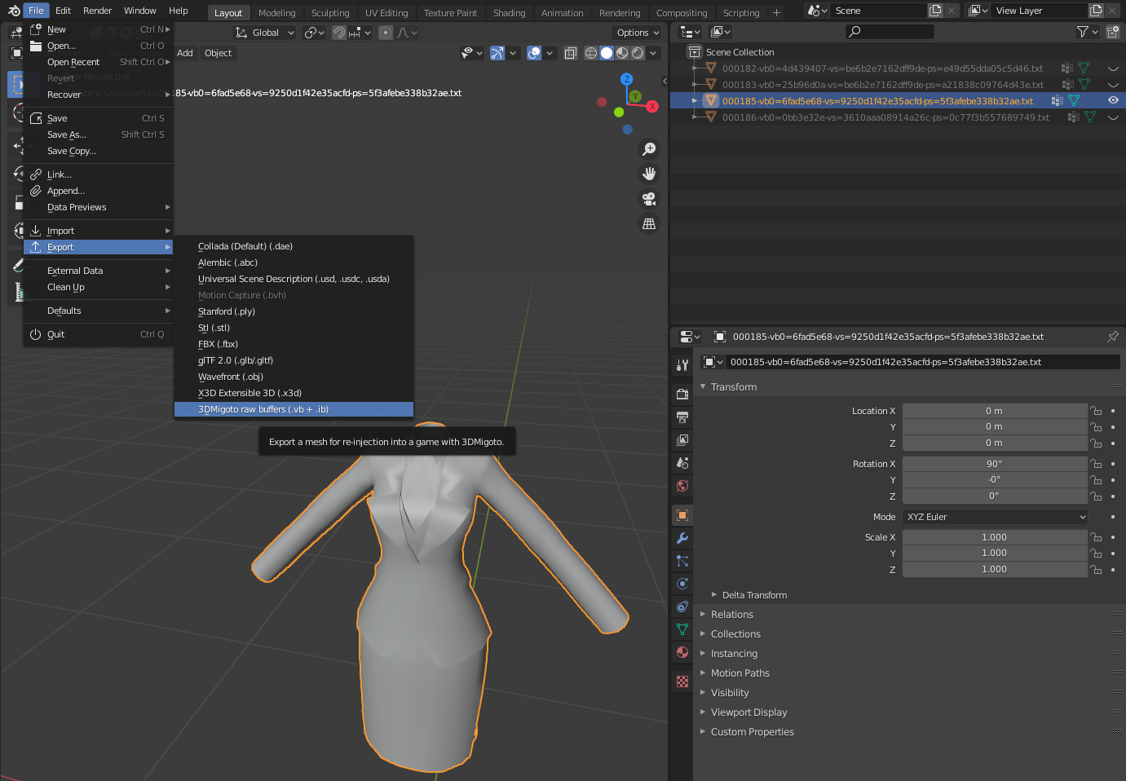
Task: Open the Particles properties tab
Action: click(x=682, y=561)
